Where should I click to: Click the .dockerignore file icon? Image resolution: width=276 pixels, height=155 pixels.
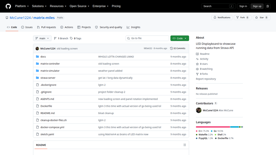pyautogui.click(x=37, y=85)
